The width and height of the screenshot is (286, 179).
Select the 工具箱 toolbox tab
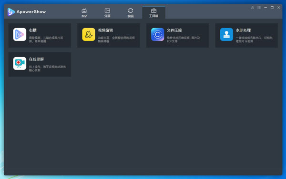[x=154, y=13]
